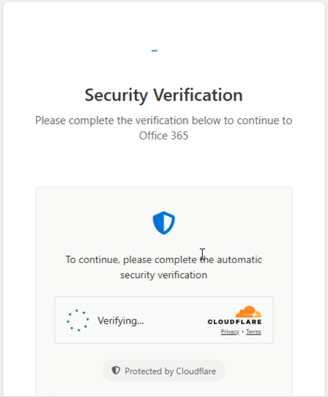Click the CLOUDFLARE wordmark text
This screenshot has height=397, width=328.
point(234,322)
